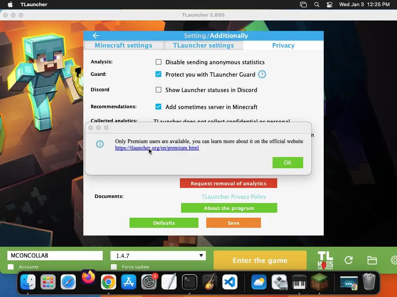Go back using the settings back arrow
Image resolution: width=397 pixels, height=297 pixels.
[96, 36]
